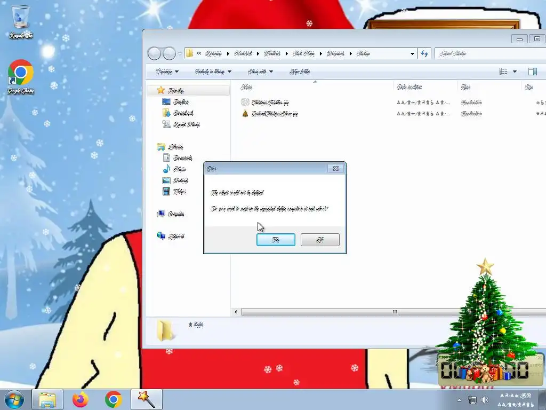Open the address bar history dropdown arrow
Screen dimensions: 546x410
(412, 54)
